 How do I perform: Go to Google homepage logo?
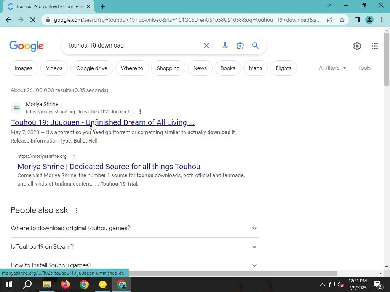point(26,46)
